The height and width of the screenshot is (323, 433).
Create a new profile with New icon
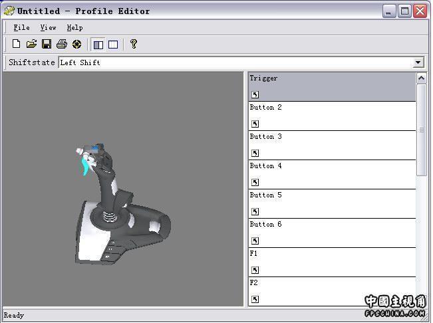pyautogui.click(x=16, y=44)
